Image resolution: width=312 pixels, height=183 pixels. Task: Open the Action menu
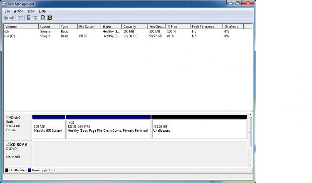tap(19, 11)
